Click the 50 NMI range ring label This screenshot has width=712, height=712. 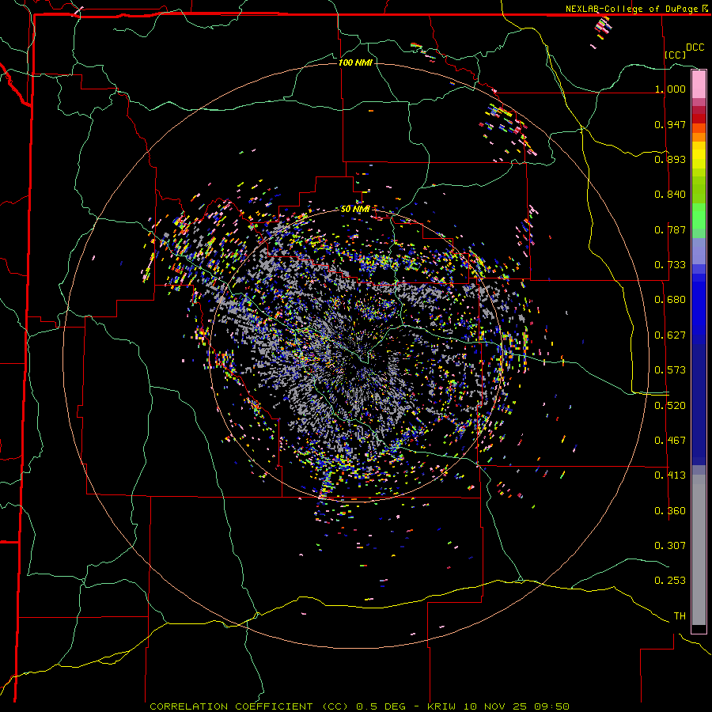(x=355, y=210)
